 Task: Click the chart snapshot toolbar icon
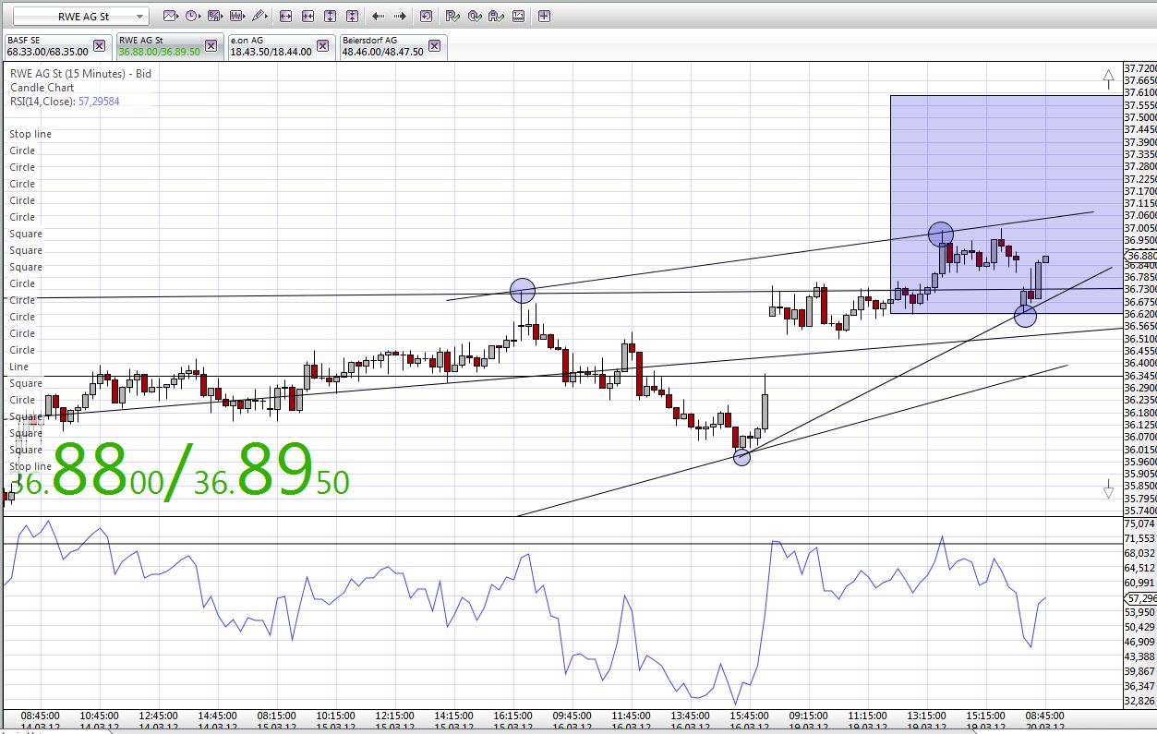click(518, 16)
